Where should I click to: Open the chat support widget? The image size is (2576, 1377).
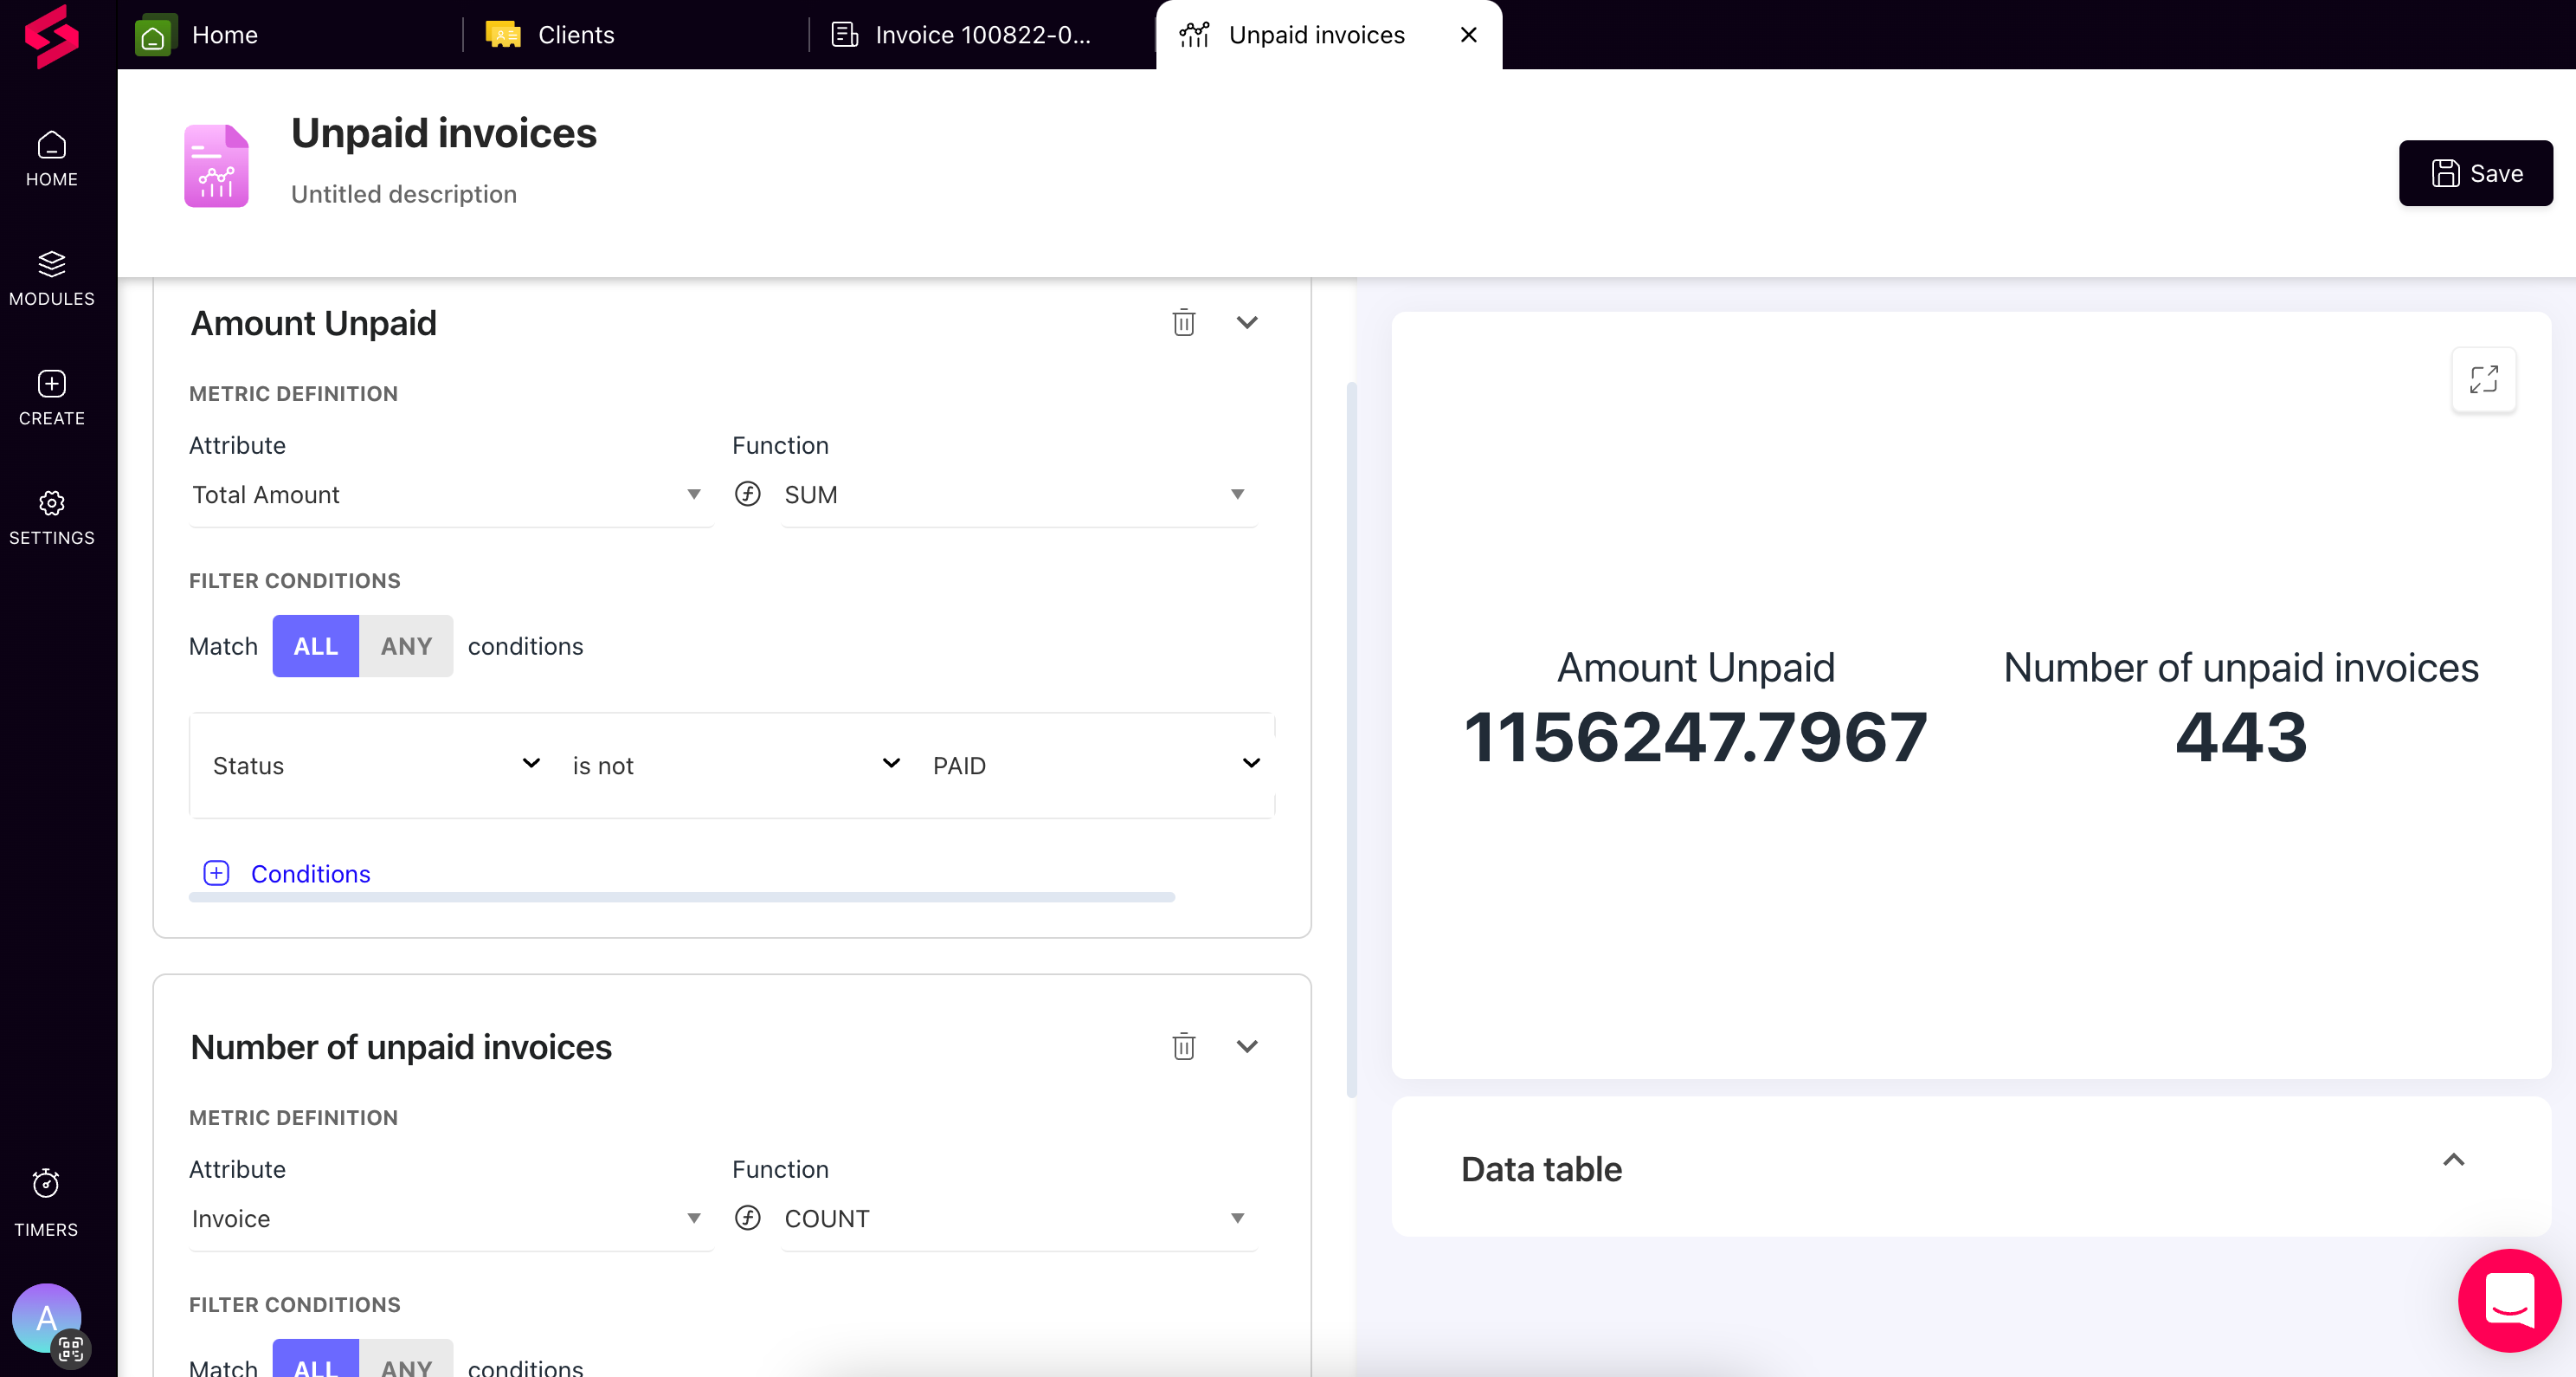2510,1300
